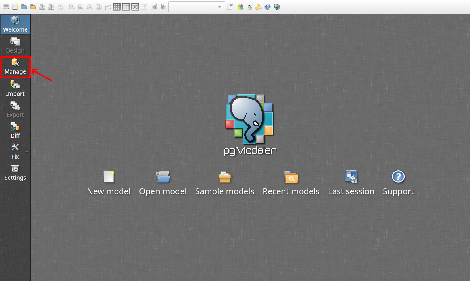Viewport: 470px width, 281px height.
Task: Click the blue Open folder toolbar icon
Action: tap(24, 7)
